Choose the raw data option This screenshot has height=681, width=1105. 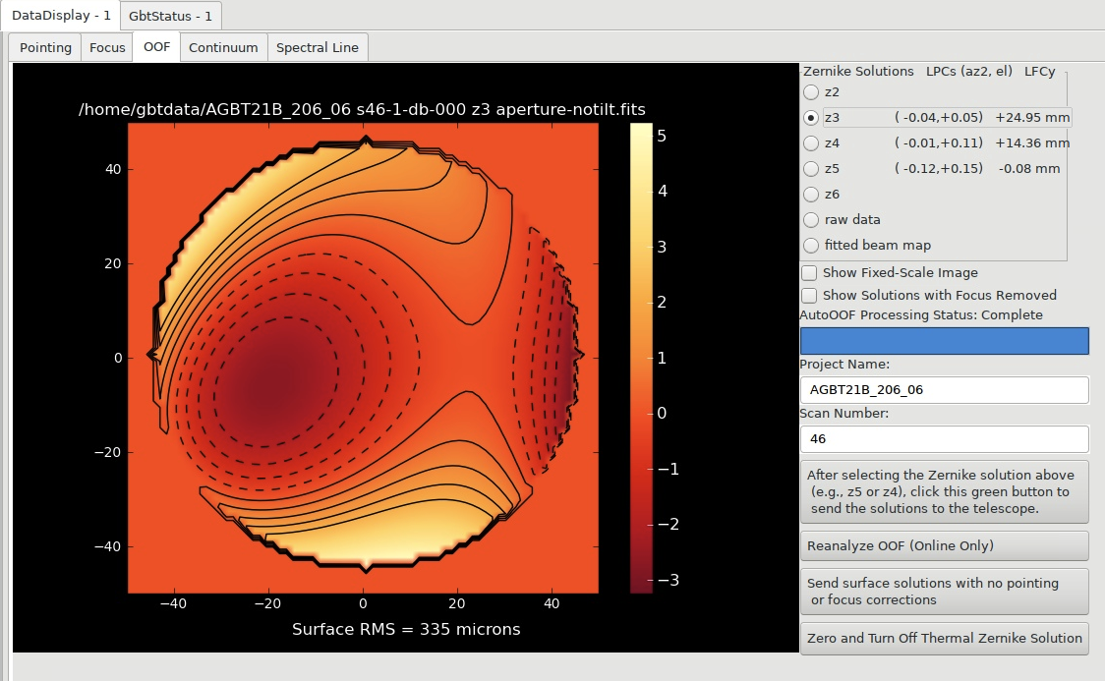[811, 220]
